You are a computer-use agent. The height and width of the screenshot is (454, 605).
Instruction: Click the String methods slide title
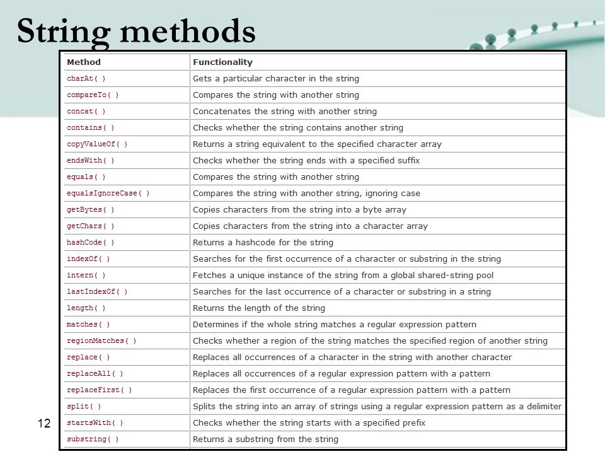click(x=136, y=32)
